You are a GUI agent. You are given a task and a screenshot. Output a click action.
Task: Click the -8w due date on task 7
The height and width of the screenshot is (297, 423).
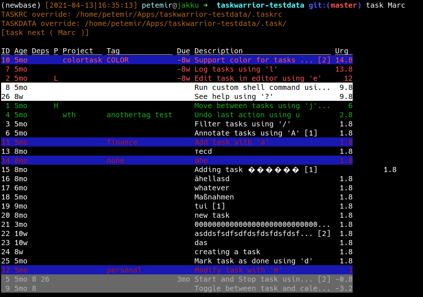tap(183, 69)
